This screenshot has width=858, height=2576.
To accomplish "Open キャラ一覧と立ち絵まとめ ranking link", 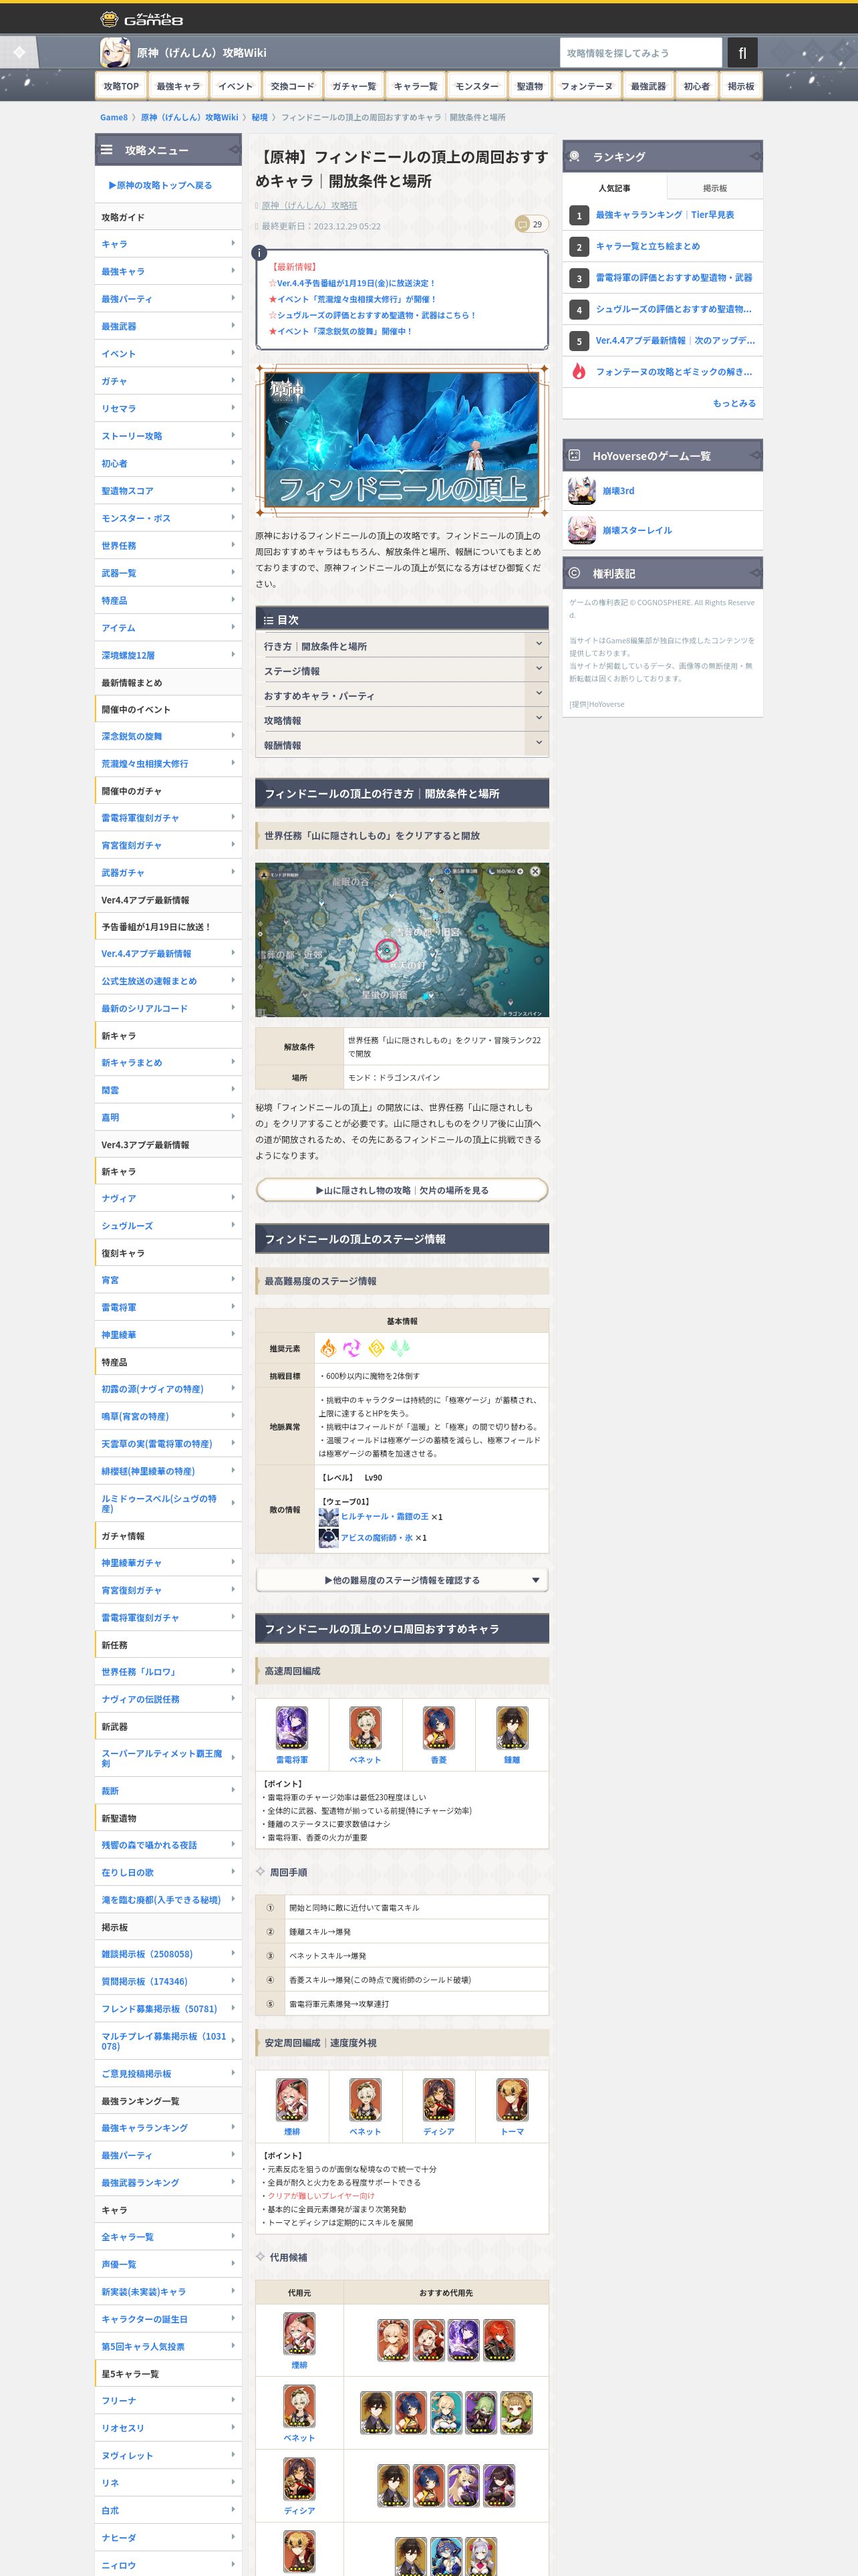I will pos(648,246).
